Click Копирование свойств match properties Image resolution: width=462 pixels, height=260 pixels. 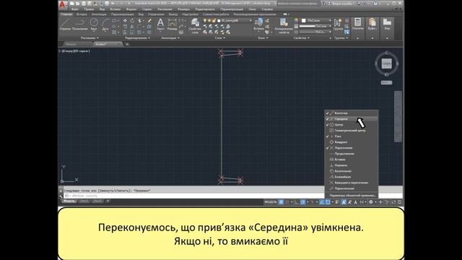(284, 26)
